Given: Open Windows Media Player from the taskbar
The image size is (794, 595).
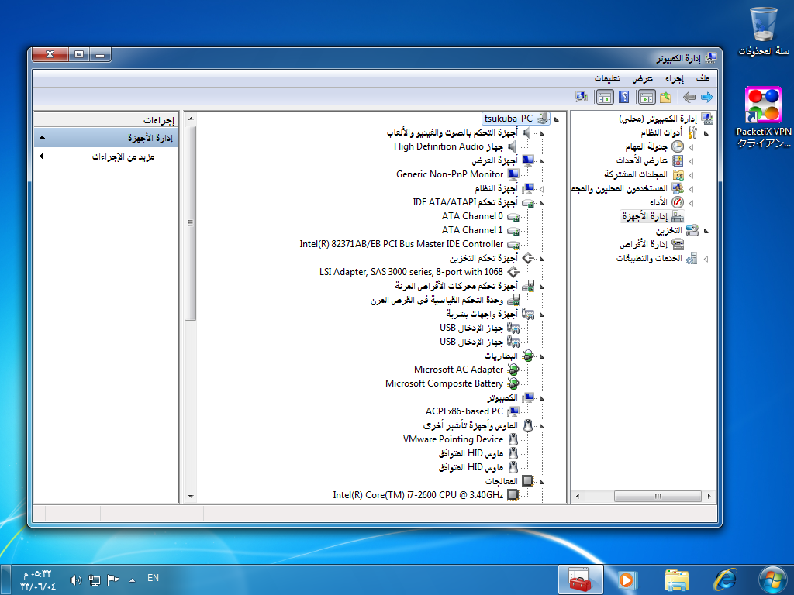Looking at the screenshot, I should click(x=628, y=580).
